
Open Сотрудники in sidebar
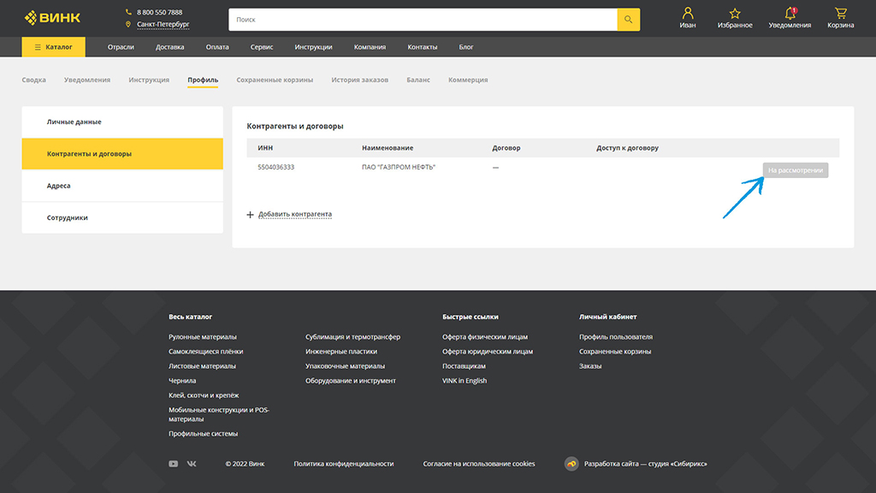[122, 217]
